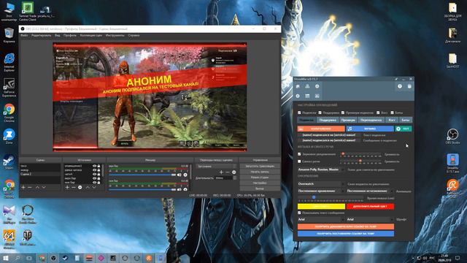Open Arial font dropdown below yellow swatch
This screenshot has width=467, height=263.
pos(321,219)
